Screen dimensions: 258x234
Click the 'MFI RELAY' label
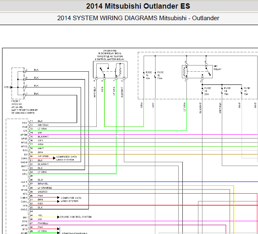217,68
